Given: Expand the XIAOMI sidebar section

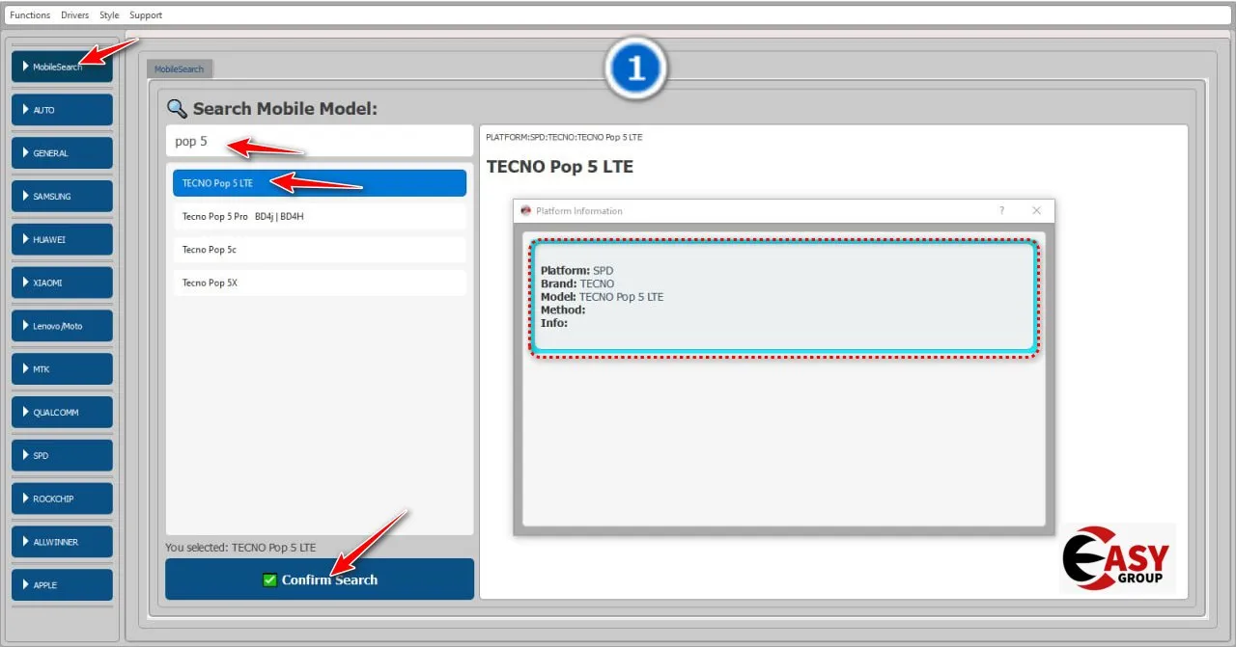Looking at the screenshot, I should point(62,283).
